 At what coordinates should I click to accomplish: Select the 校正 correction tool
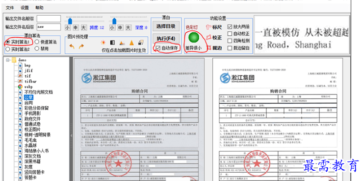(x=214, y=37)
